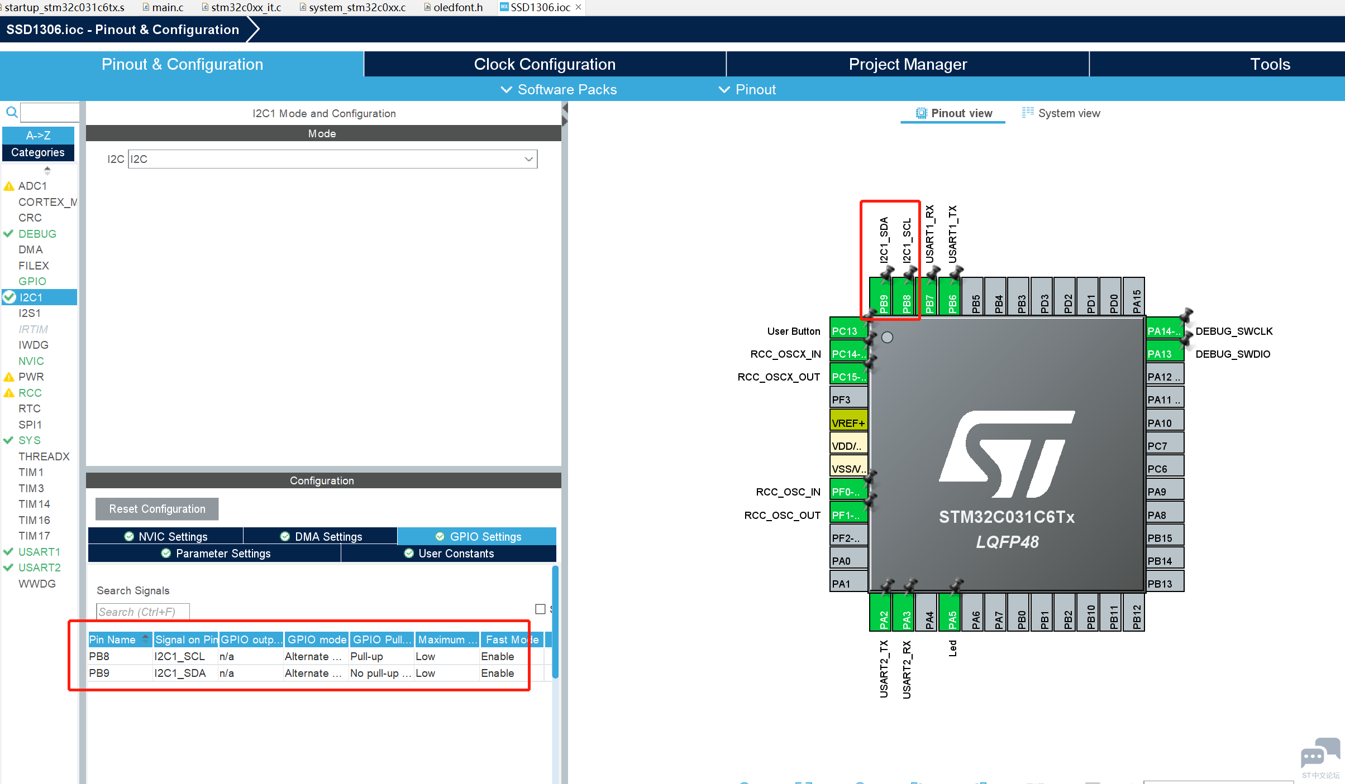Select NVIC in the peripheral list
Viewport: 1345px width, 784px height.
(x=31, y=361)
